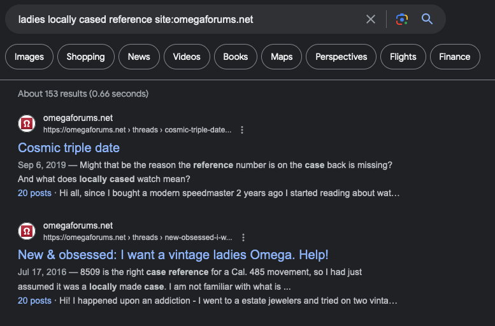Viewport: 495px width, 326px height.
Task: Click Omega favicon beside New & obsessed result
Action: [27, 231]
